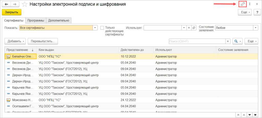Screen dimensions: 262x118
Task: Open the 'Добавить' dropdown button
Action: [15, 41]
